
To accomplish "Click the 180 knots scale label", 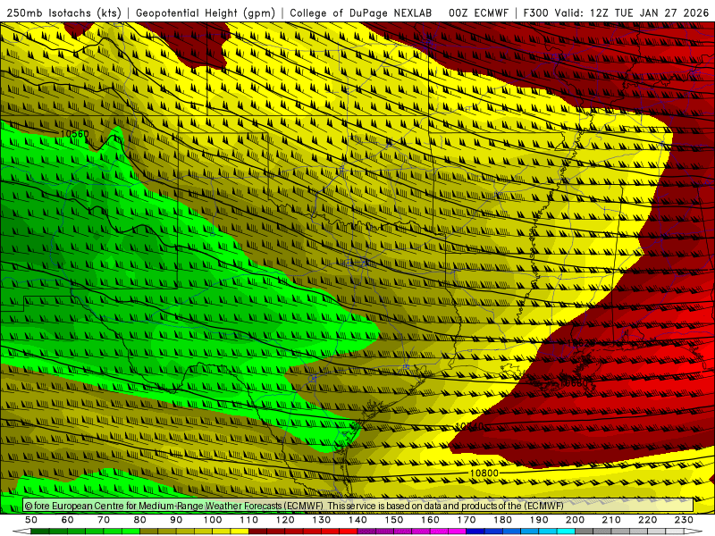I will pos(502,520).
